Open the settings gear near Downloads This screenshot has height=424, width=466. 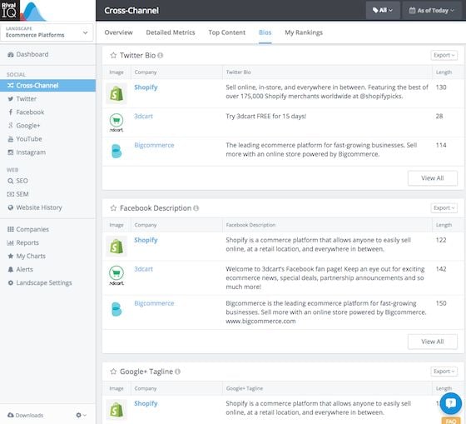point(81,415)
